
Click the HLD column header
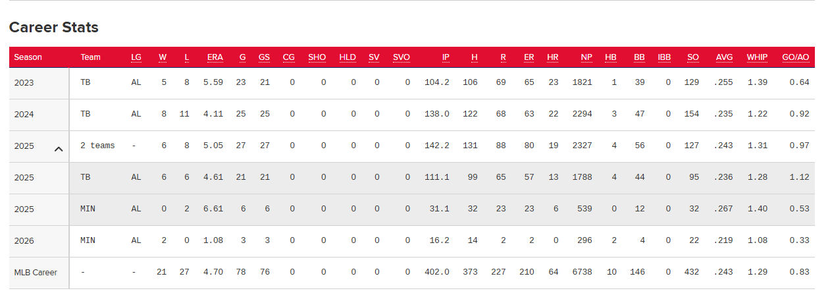[x=348, y=57]
